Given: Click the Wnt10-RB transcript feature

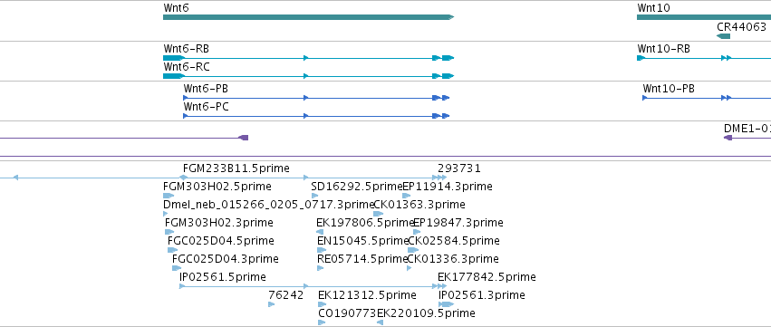Looking at the screenshot, I should 704,58.
